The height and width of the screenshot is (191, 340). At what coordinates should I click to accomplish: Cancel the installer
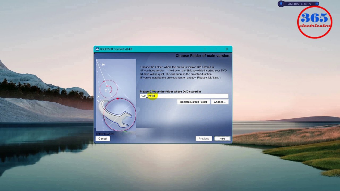(103, 138)
